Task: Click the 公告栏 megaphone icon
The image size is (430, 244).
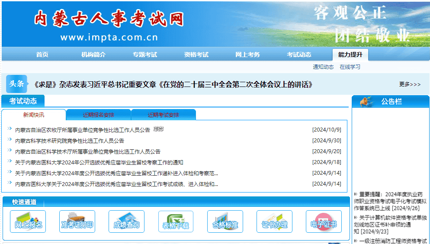Action: coord(365,102)
